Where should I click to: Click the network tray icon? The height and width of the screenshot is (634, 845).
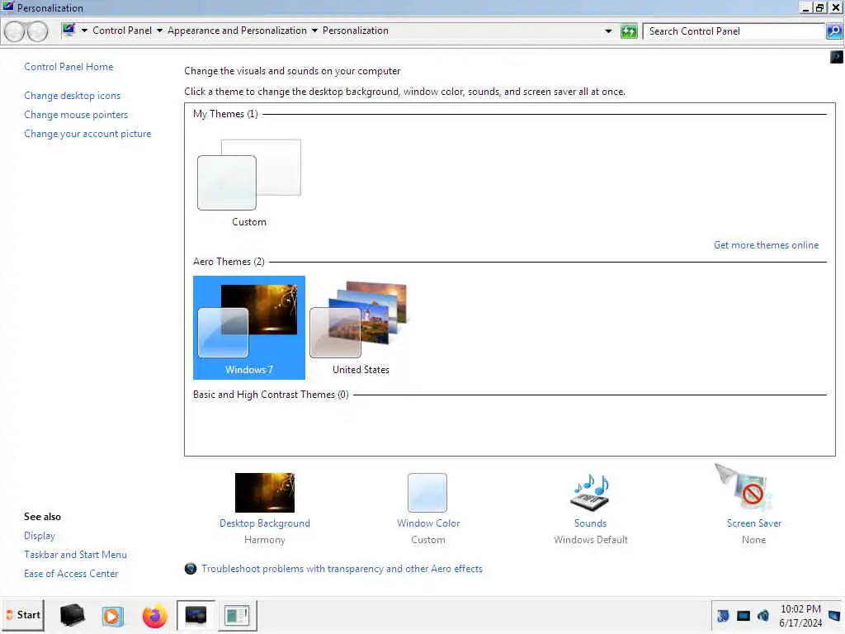[x=744, y=615]
